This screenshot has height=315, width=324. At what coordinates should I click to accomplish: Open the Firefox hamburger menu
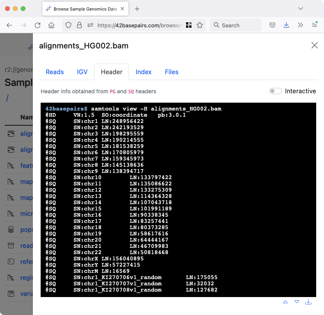tap(314, 25)
